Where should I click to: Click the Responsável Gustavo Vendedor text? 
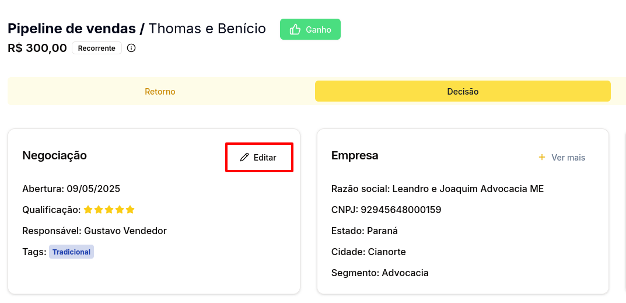tap(94, 231)
